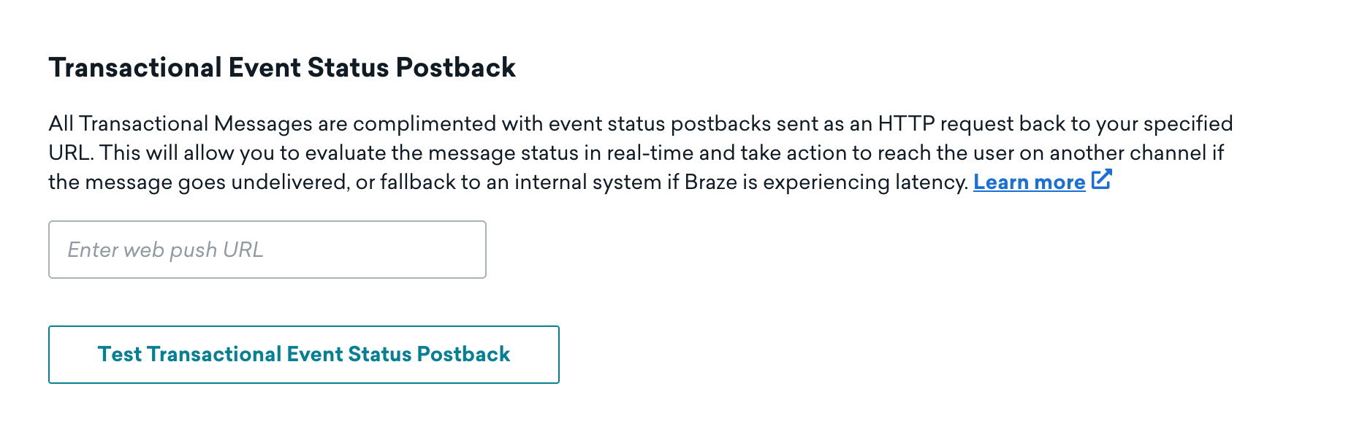This screenshot has width=1362, height=432.
Task: Click Test Transactional Event Status Postback button
Action: pos(304,355)
